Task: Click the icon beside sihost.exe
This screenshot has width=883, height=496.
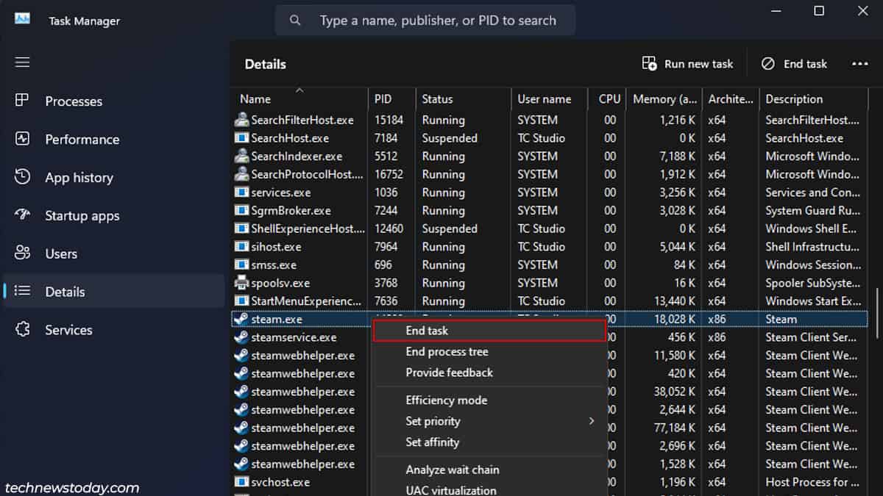Action: tap(241, 247)
